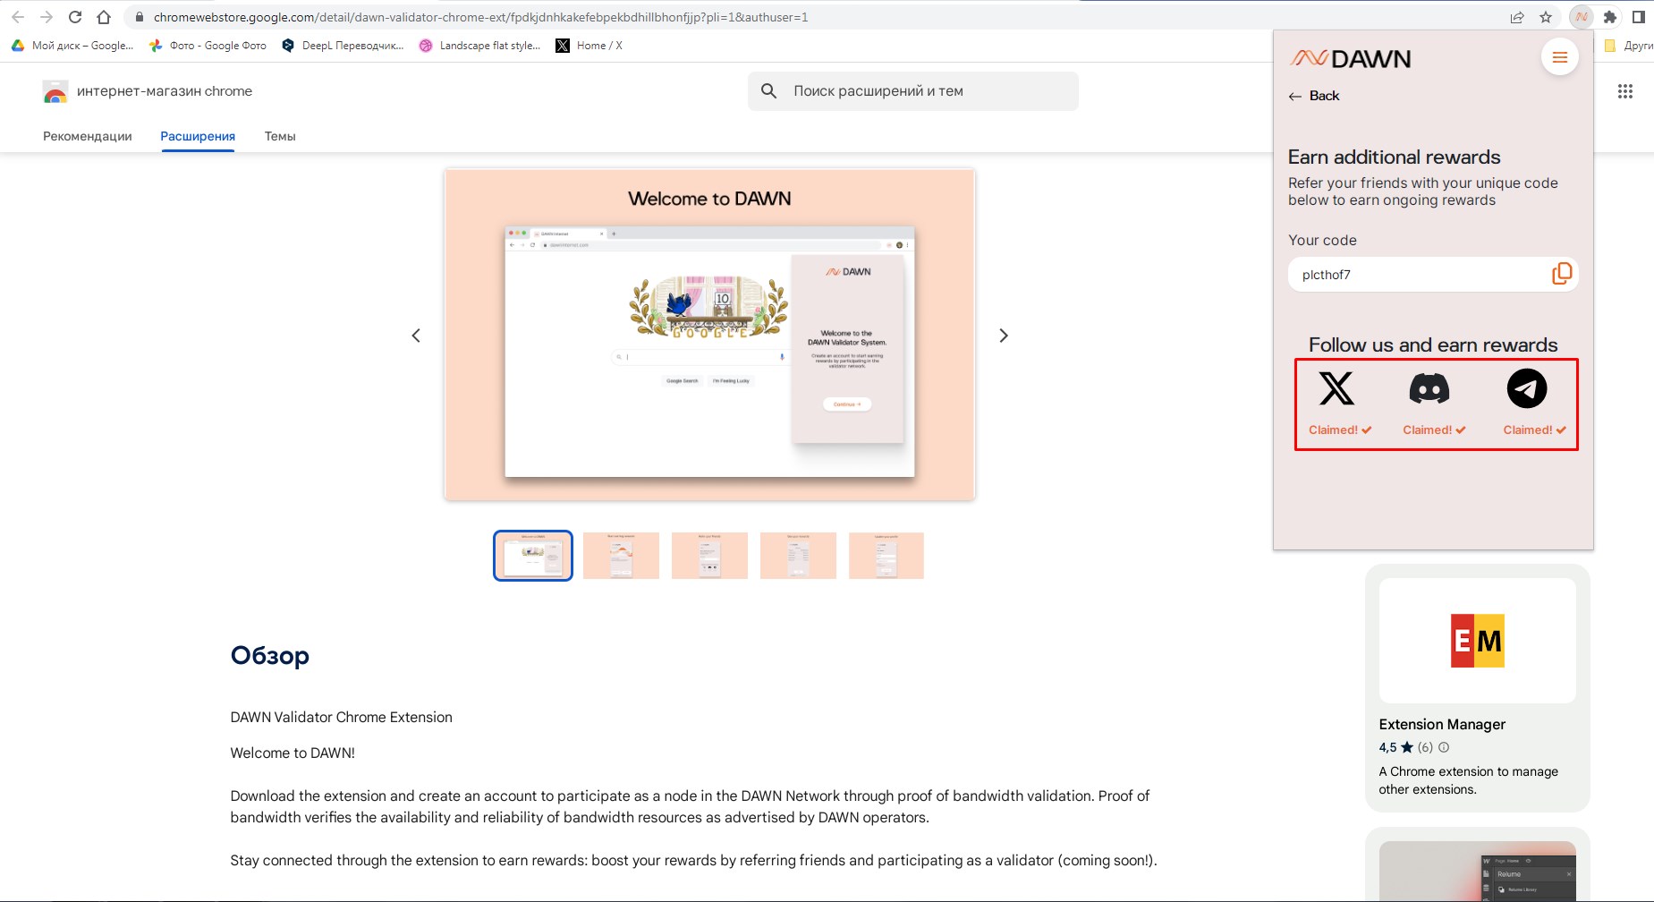View the rating info icon for Extension Manager
Image resolution: width=1654 pixels, height=902 pixels.
(x=1444, y=747)
